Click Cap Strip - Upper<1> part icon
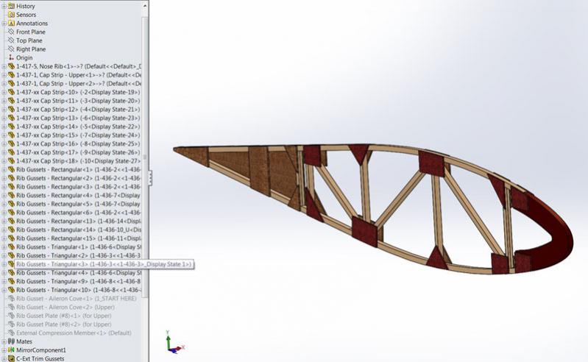 point(11,75)
